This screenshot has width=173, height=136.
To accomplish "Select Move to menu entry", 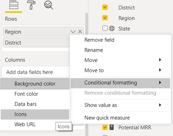I will tap(121, 70).
